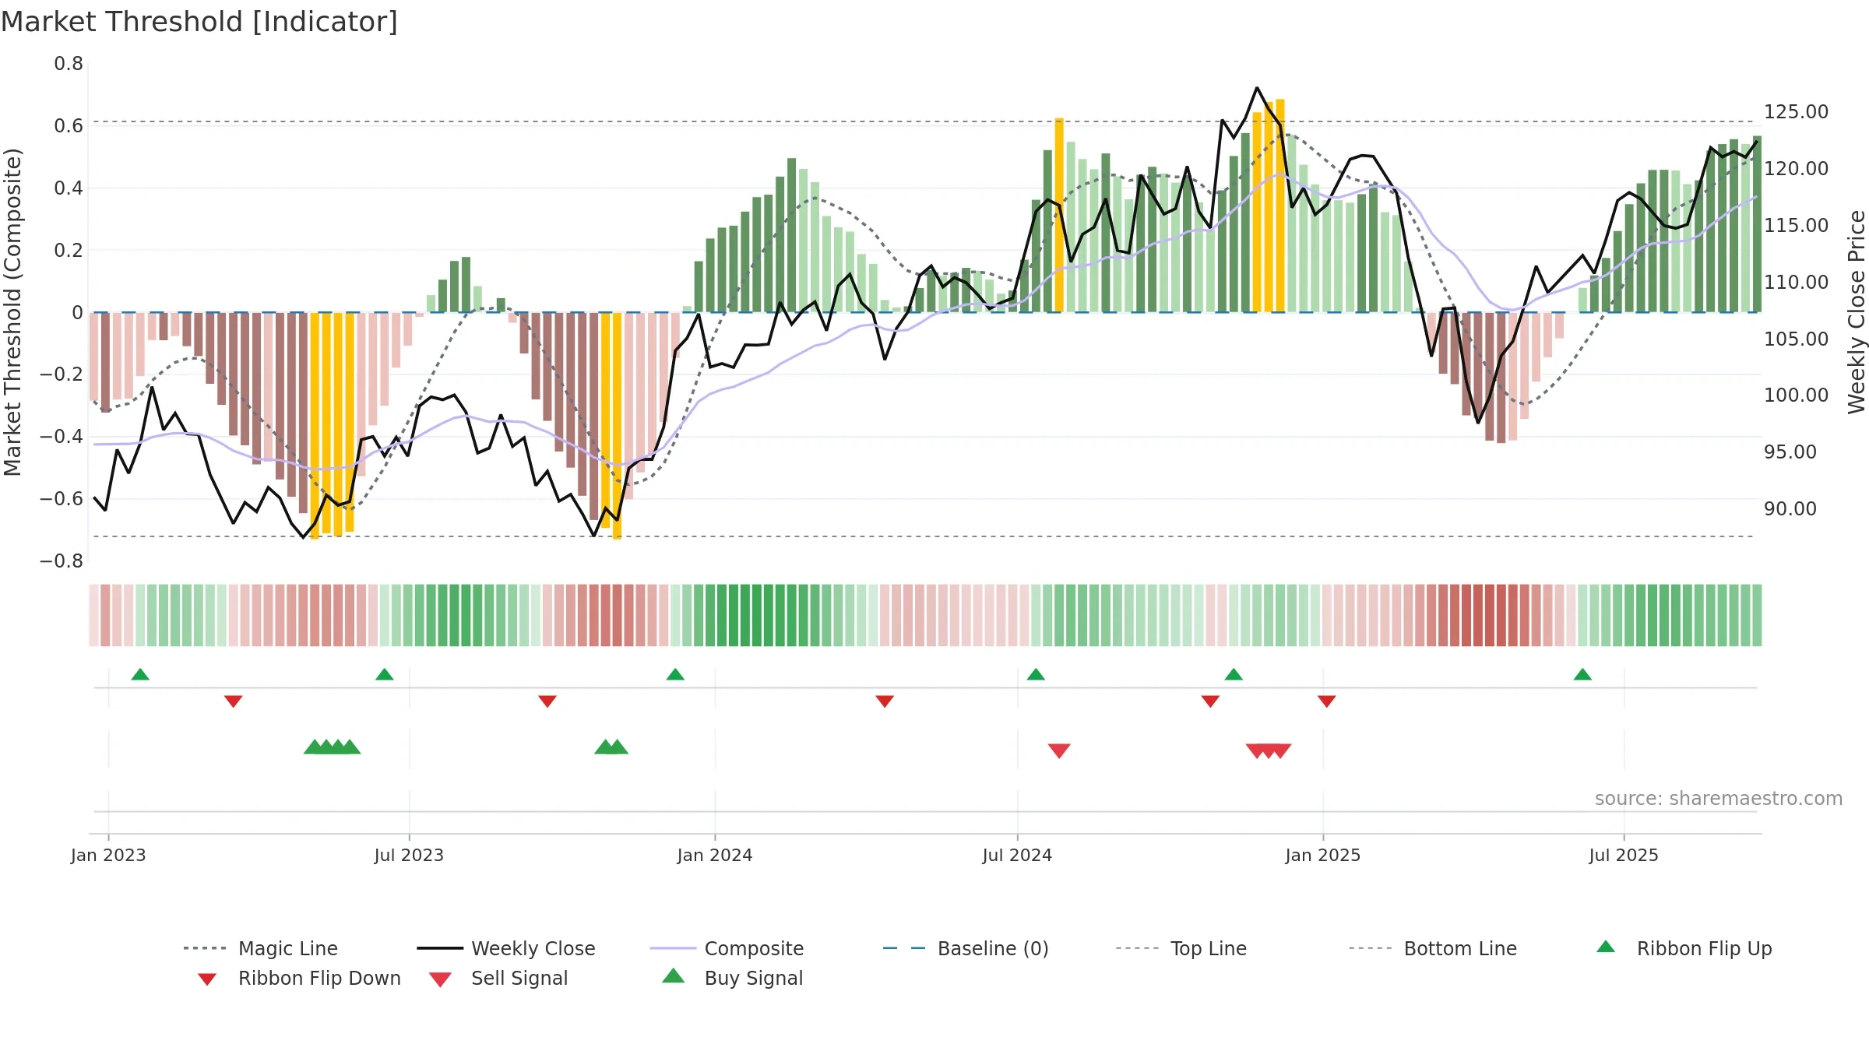1869x1051 pixels.
Task: Toggle the Bottom Line legend entry
Action: click(1434, 948)
